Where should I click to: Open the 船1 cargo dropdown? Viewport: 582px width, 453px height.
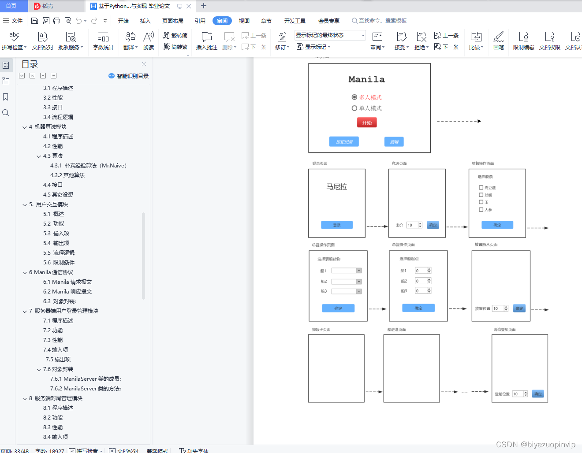tap(359, 271)
